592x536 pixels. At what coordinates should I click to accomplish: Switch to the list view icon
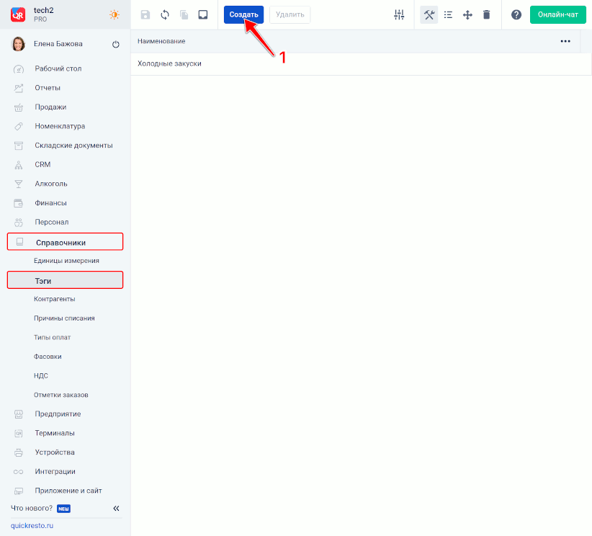pyautogui.click(x=448, y=14)
